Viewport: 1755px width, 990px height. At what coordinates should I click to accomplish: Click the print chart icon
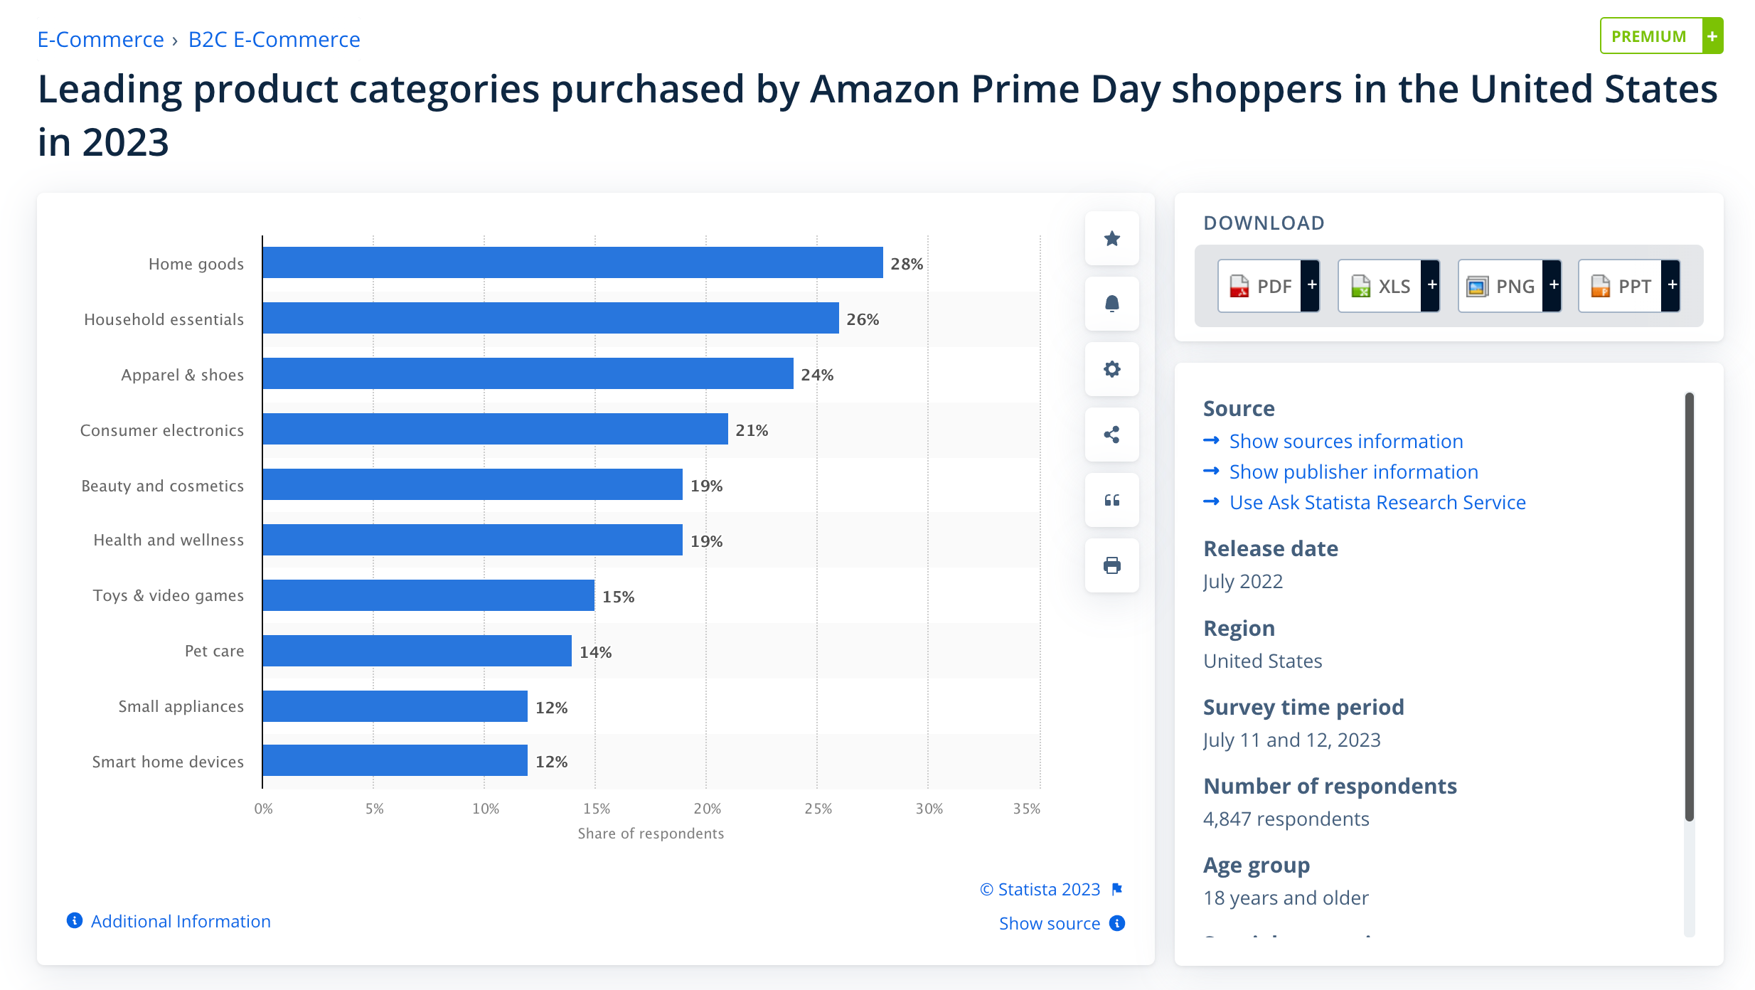[1112, 565]
